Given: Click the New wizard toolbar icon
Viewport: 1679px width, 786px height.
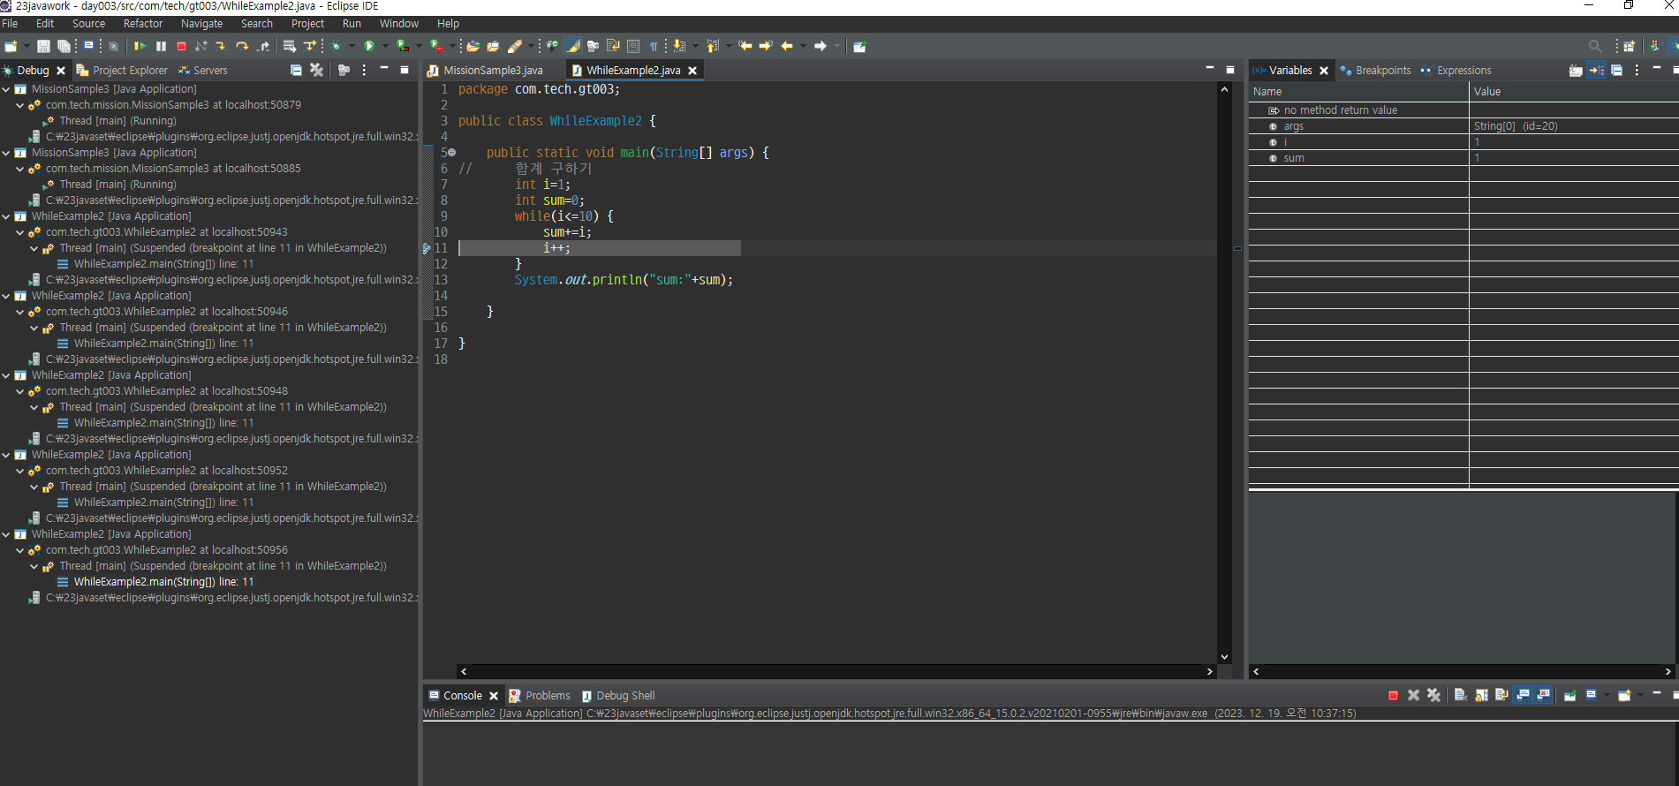Looking at the screenshot, I should 11,46.
